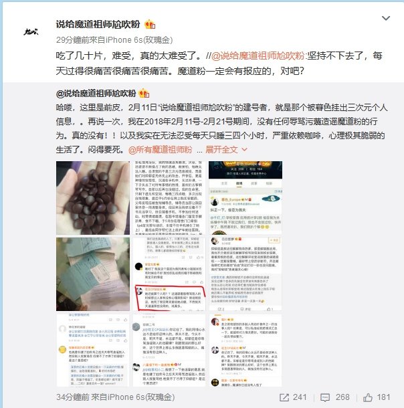
Task: Open the orange @说给魔道祖师尬吹粉 mention in repost text
Action: pyautogui.click(x=258, y=56)
